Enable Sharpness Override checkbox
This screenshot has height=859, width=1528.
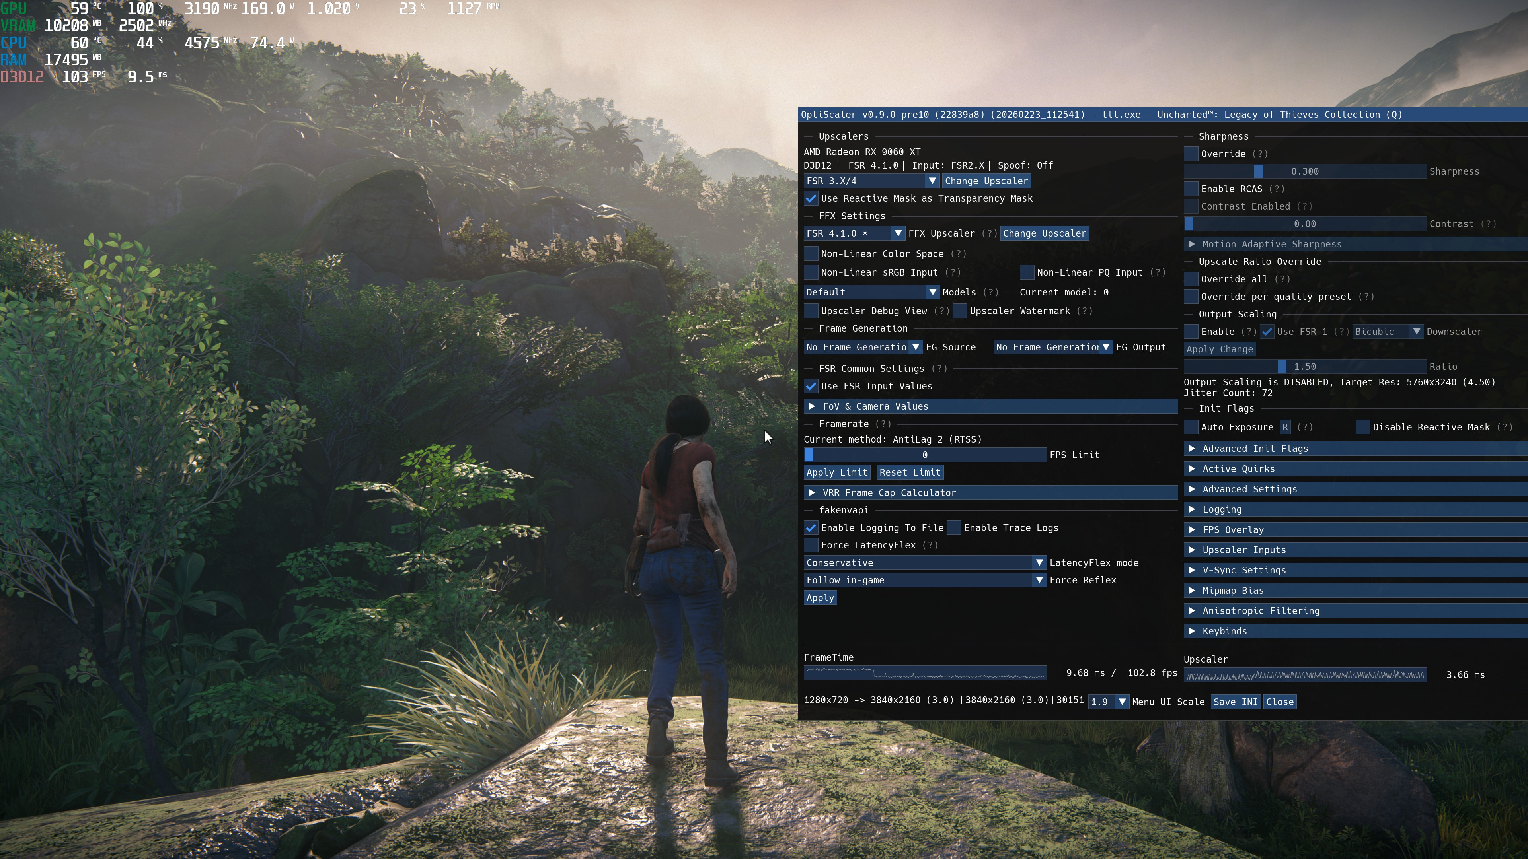point(1191,154)
